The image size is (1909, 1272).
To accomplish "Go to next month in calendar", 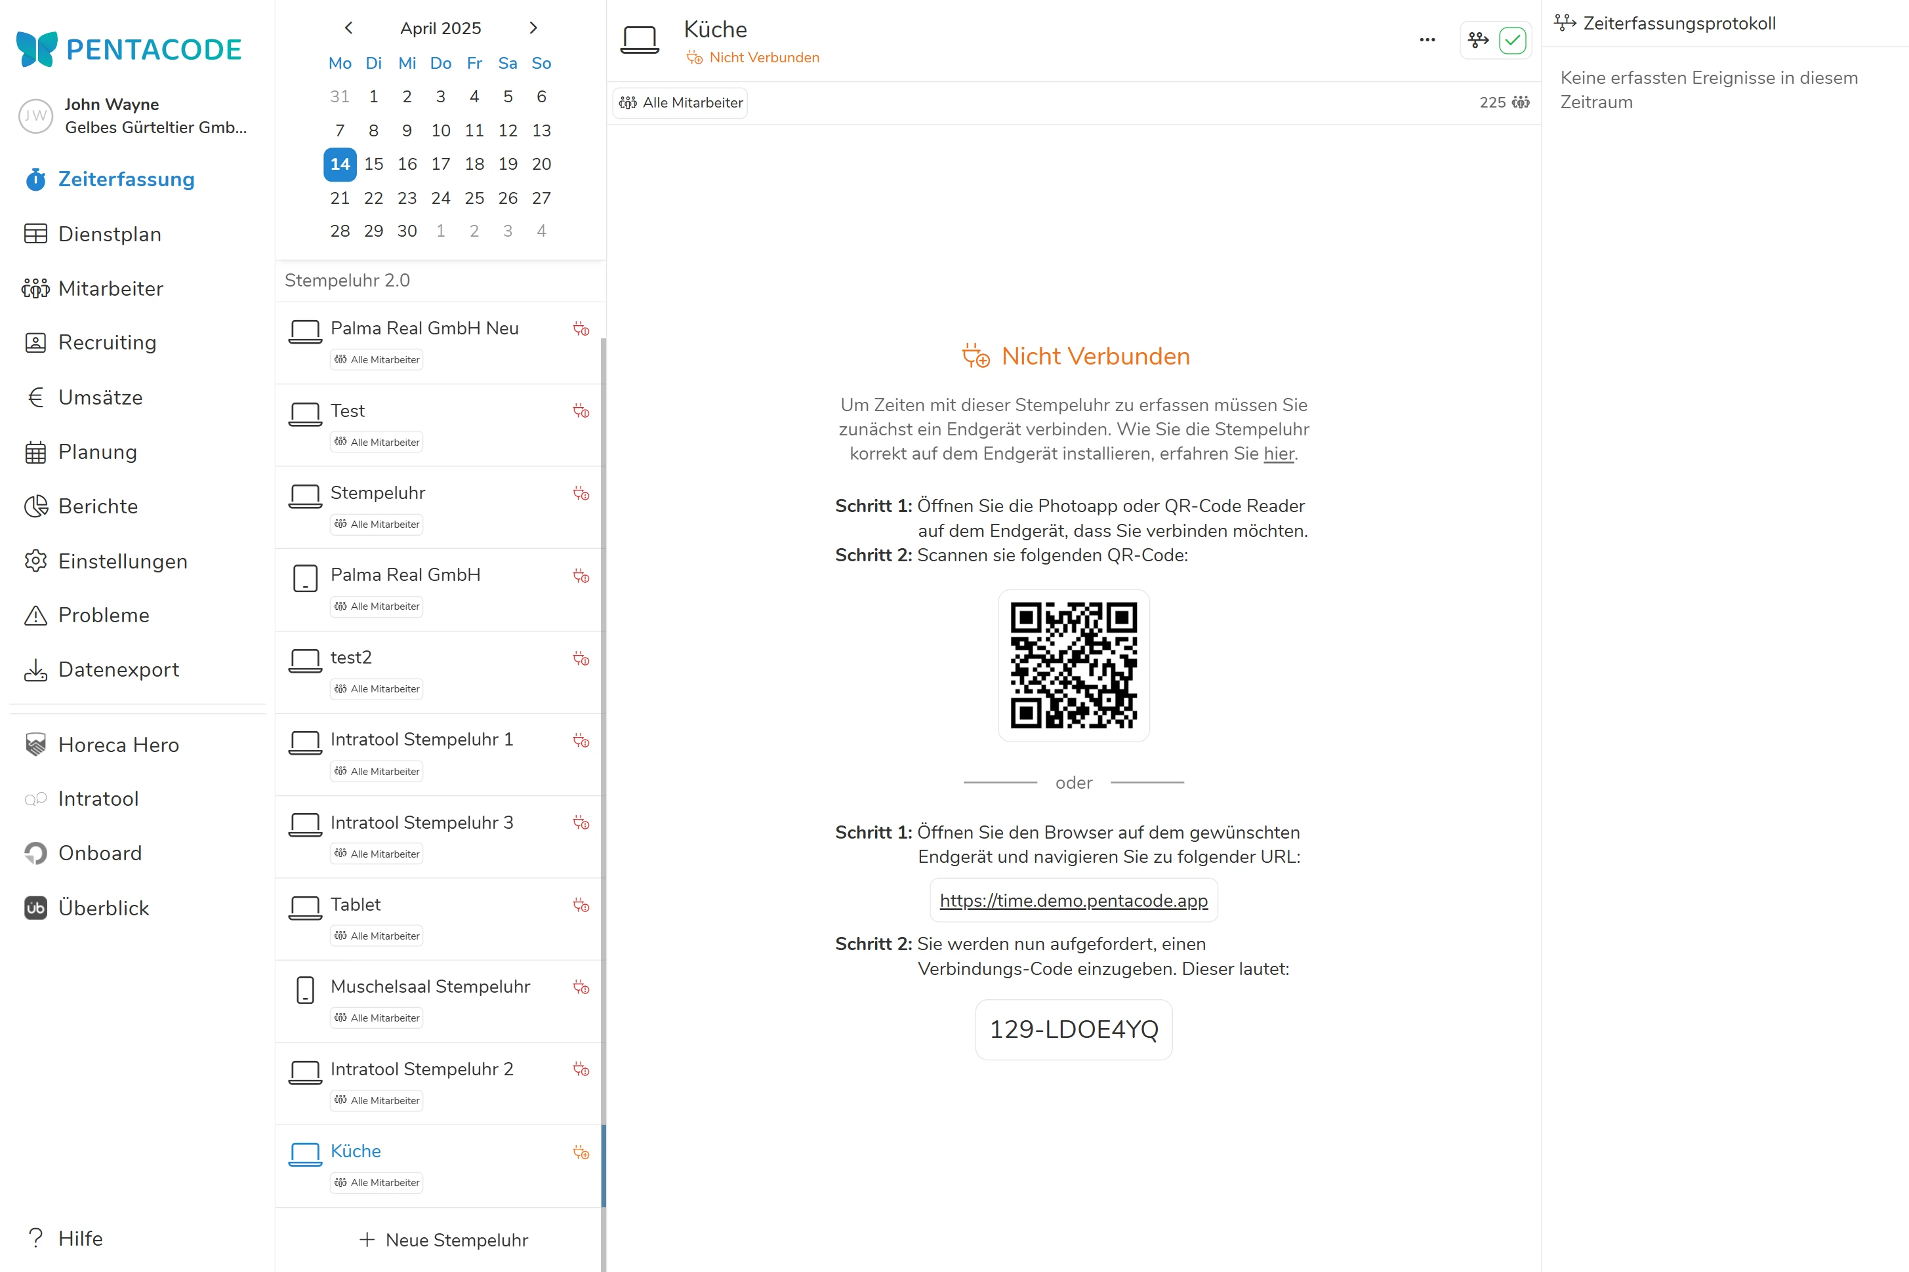I will 533,28.
